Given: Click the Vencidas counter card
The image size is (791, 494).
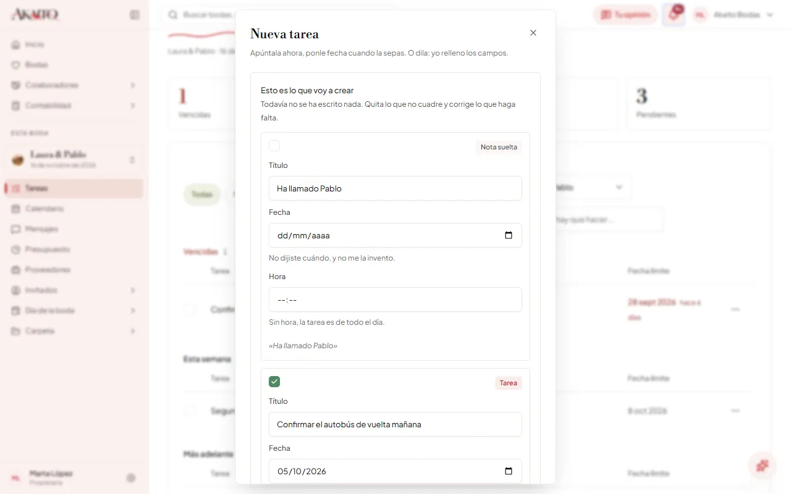Looking at the screenshot, I should [x=203, y=104].
